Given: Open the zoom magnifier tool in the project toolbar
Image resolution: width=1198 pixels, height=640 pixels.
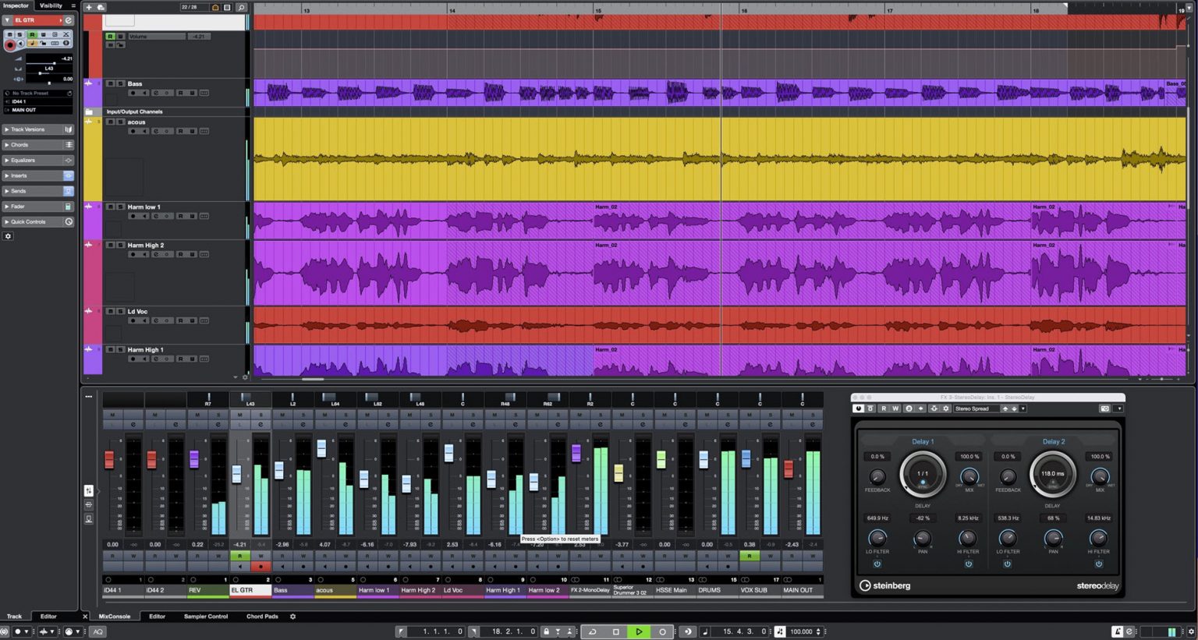Looking at the screenshot, I should click(241, 6).
